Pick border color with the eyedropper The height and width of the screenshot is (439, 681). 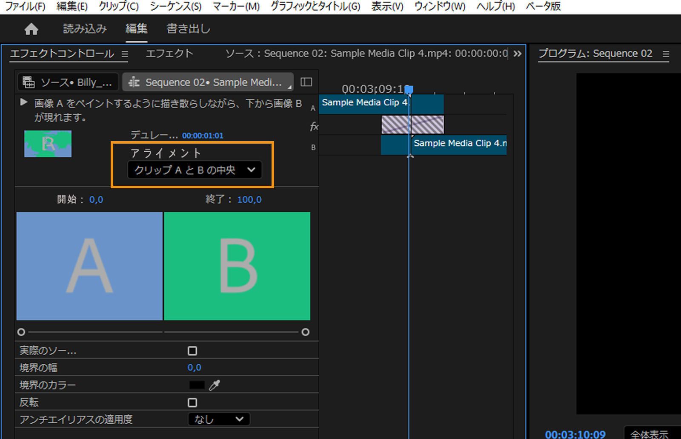(x=215, y=385)
